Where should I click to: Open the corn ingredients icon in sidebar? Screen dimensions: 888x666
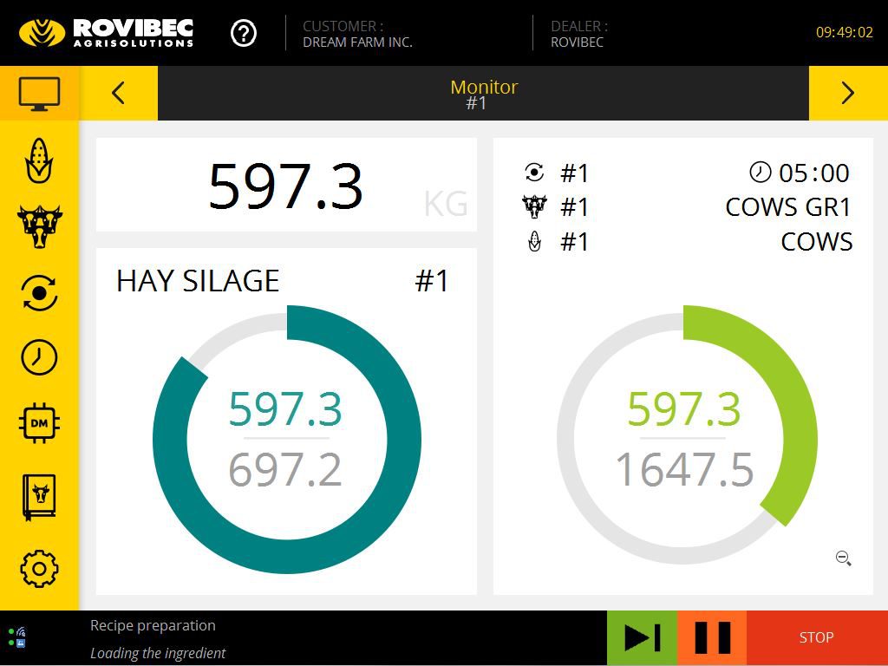pos(39,160)
